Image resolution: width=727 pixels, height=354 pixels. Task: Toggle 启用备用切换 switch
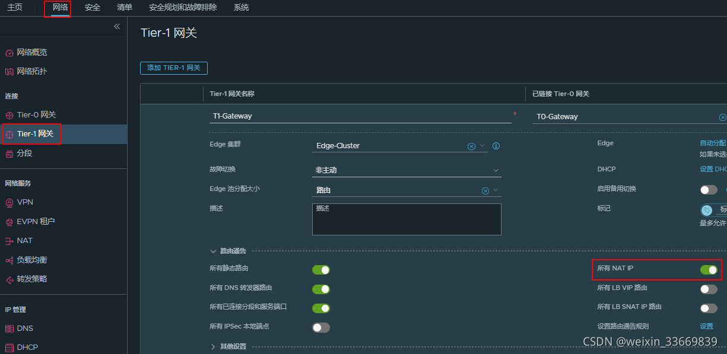coord(709,190)
